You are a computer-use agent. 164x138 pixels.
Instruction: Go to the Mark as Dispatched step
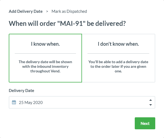tap(69, 11)
